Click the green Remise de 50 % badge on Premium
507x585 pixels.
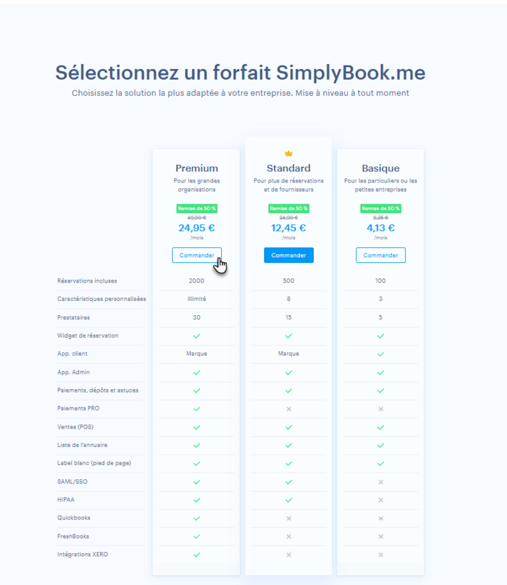[196, 209]
